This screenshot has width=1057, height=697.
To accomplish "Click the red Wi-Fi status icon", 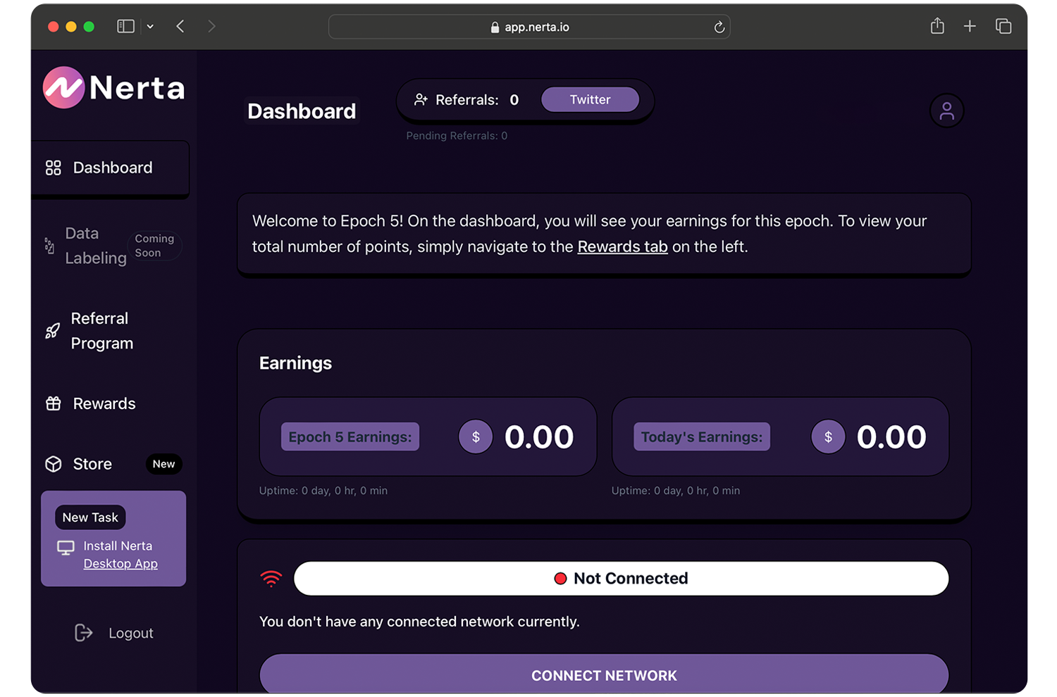I will pos(271,579).
